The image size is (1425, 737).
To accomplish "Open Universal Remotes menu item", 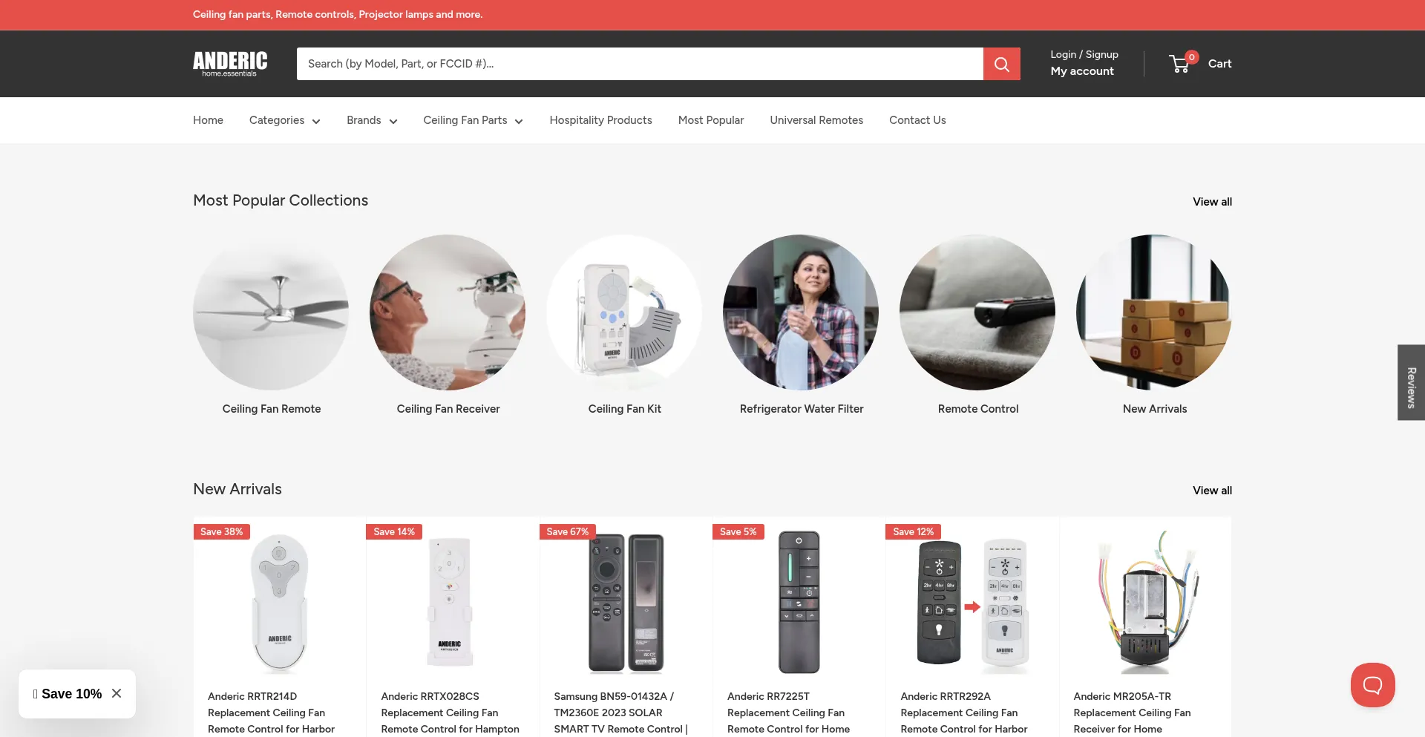I will pos(816,120).
